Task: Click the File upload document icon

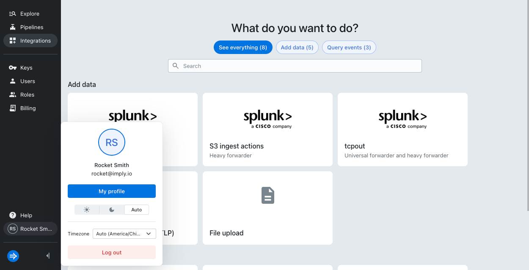Action: (268, 195)
